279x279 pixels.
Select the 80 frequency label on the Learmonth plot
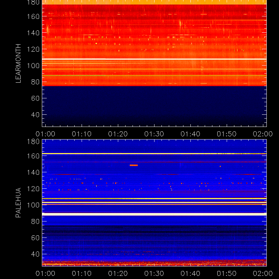[35, 82]
